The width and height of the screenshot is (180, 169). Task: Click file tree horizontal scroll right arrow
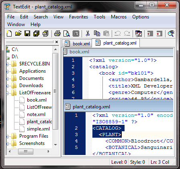point(49,151)
